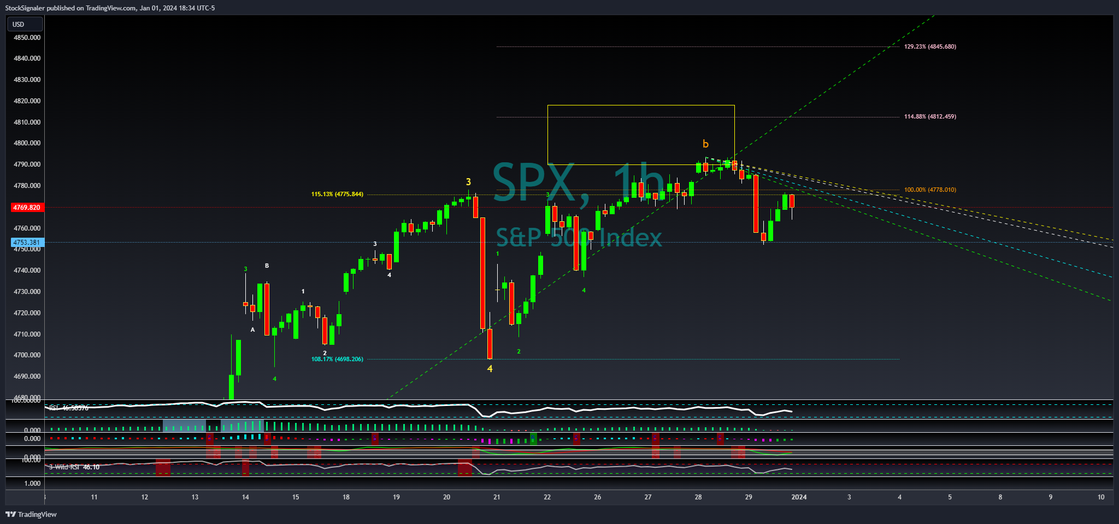Click date 15 on the time axis
This screenshot has height=524, width=1119.
click(x=296, y=497)
